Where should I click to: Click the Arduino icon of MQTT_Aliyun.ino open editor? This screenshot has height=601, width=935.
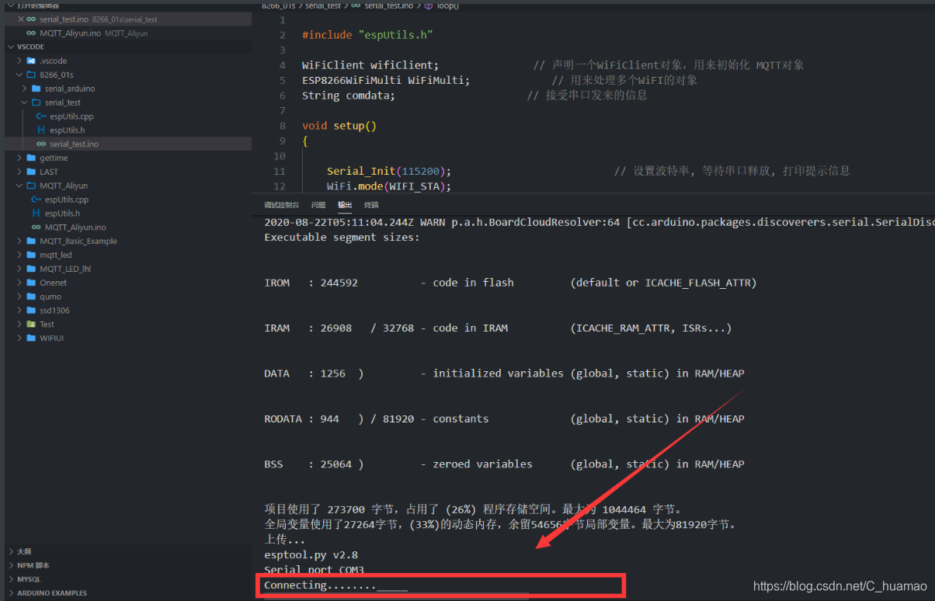point(31,33)
